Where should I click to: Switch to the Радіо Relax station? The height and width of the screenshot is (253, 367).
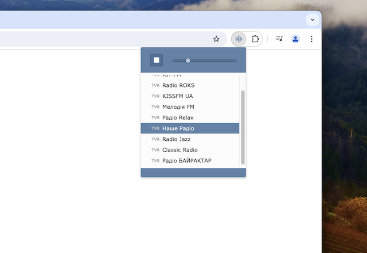[x=190, y=117]
